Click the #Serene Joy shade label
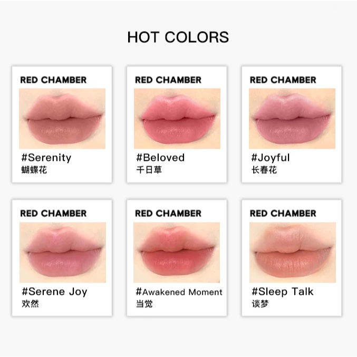357x357 pixels. pos(54,292)
